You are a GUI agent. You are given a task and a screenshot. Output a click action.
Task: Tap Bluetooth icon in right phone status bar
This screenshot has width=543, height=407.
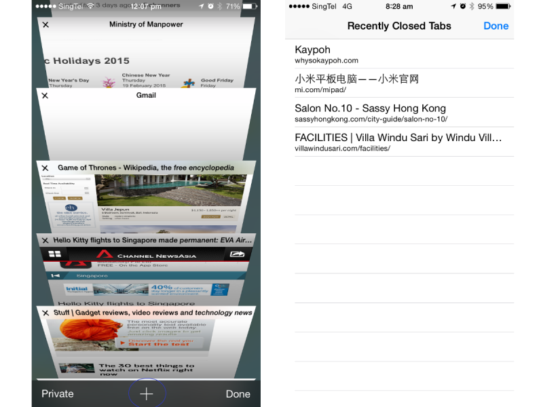(472, 6)
